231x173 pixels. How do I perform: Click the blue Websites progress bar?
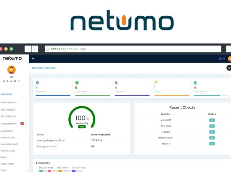53,95
